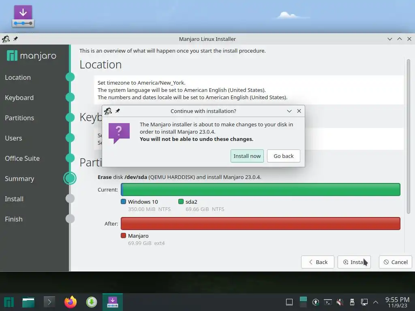Click 'Erase disk /dev/sda' summary line
The height and width of the screenshot is (311, 415).
click(x=179, y=177)
